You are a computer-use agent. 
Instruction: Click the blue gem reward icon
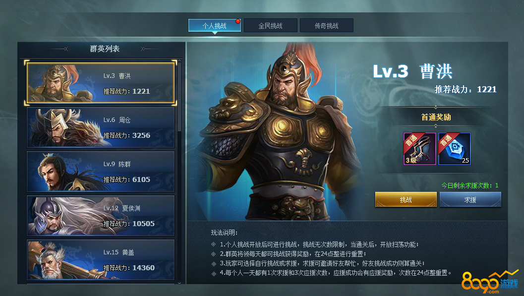(x=455, y=149)
